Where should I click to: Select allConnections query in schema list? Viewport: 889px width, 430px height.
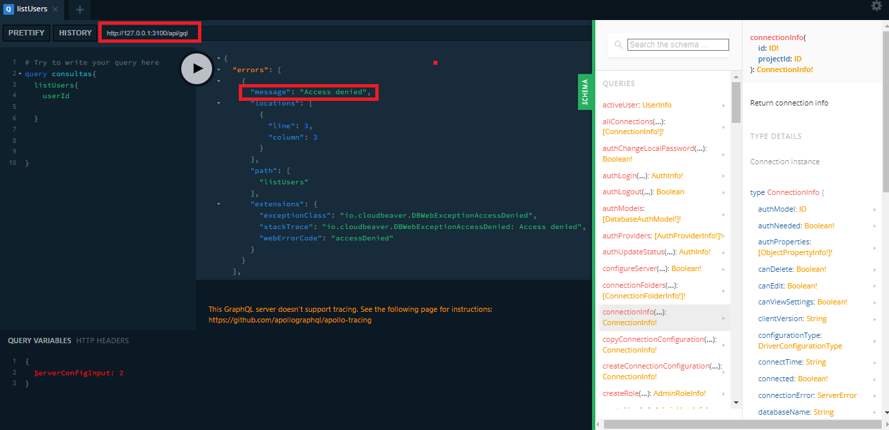click(x=664, y=127)
